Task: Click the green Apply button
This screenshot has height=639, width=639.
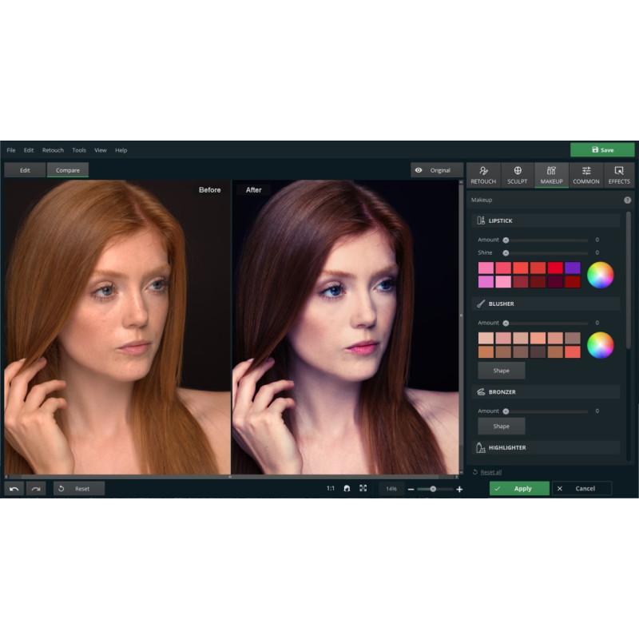Action: [519, 488]
